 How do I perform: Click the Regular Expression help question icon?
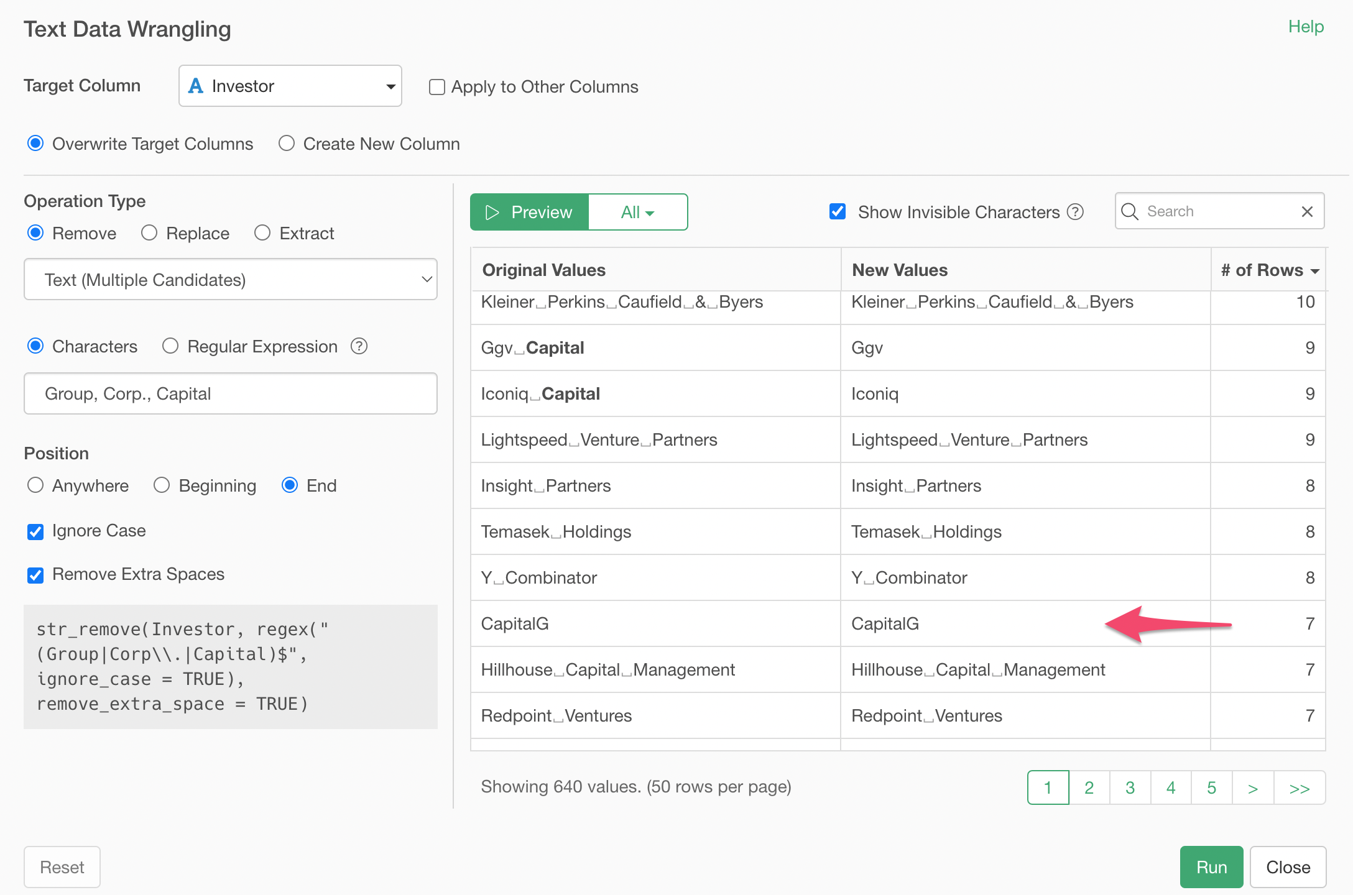(359, 346)
